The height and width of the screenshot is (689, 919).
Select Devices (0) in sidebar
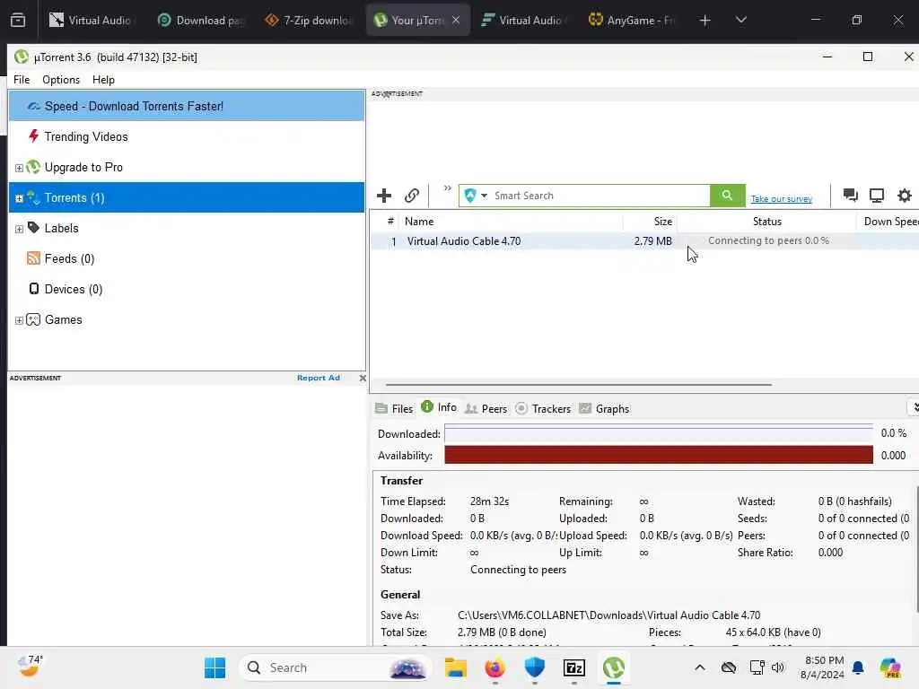tap(74, 289)
